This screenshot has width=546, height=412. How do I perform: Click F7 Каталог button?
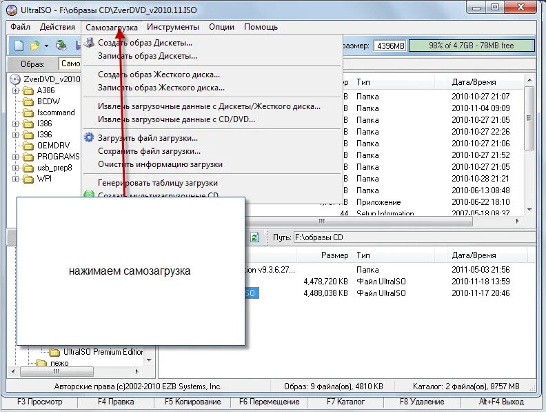(x=345, y=402)
